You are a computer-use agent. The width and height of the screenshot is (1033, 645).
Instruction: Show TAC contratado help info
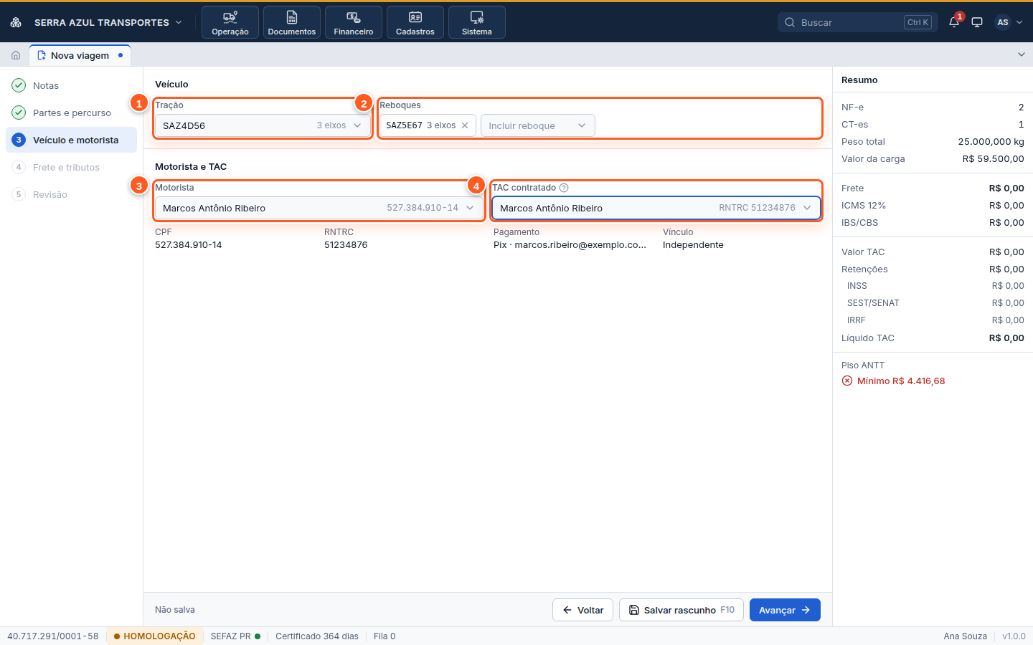pyautogui.click(x=564, y=188)
